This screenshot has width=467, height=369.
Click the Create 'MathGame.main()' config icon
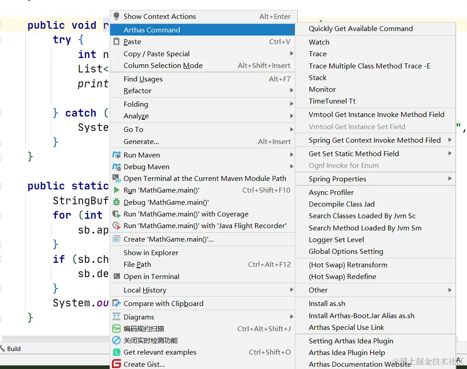(116, 239)
